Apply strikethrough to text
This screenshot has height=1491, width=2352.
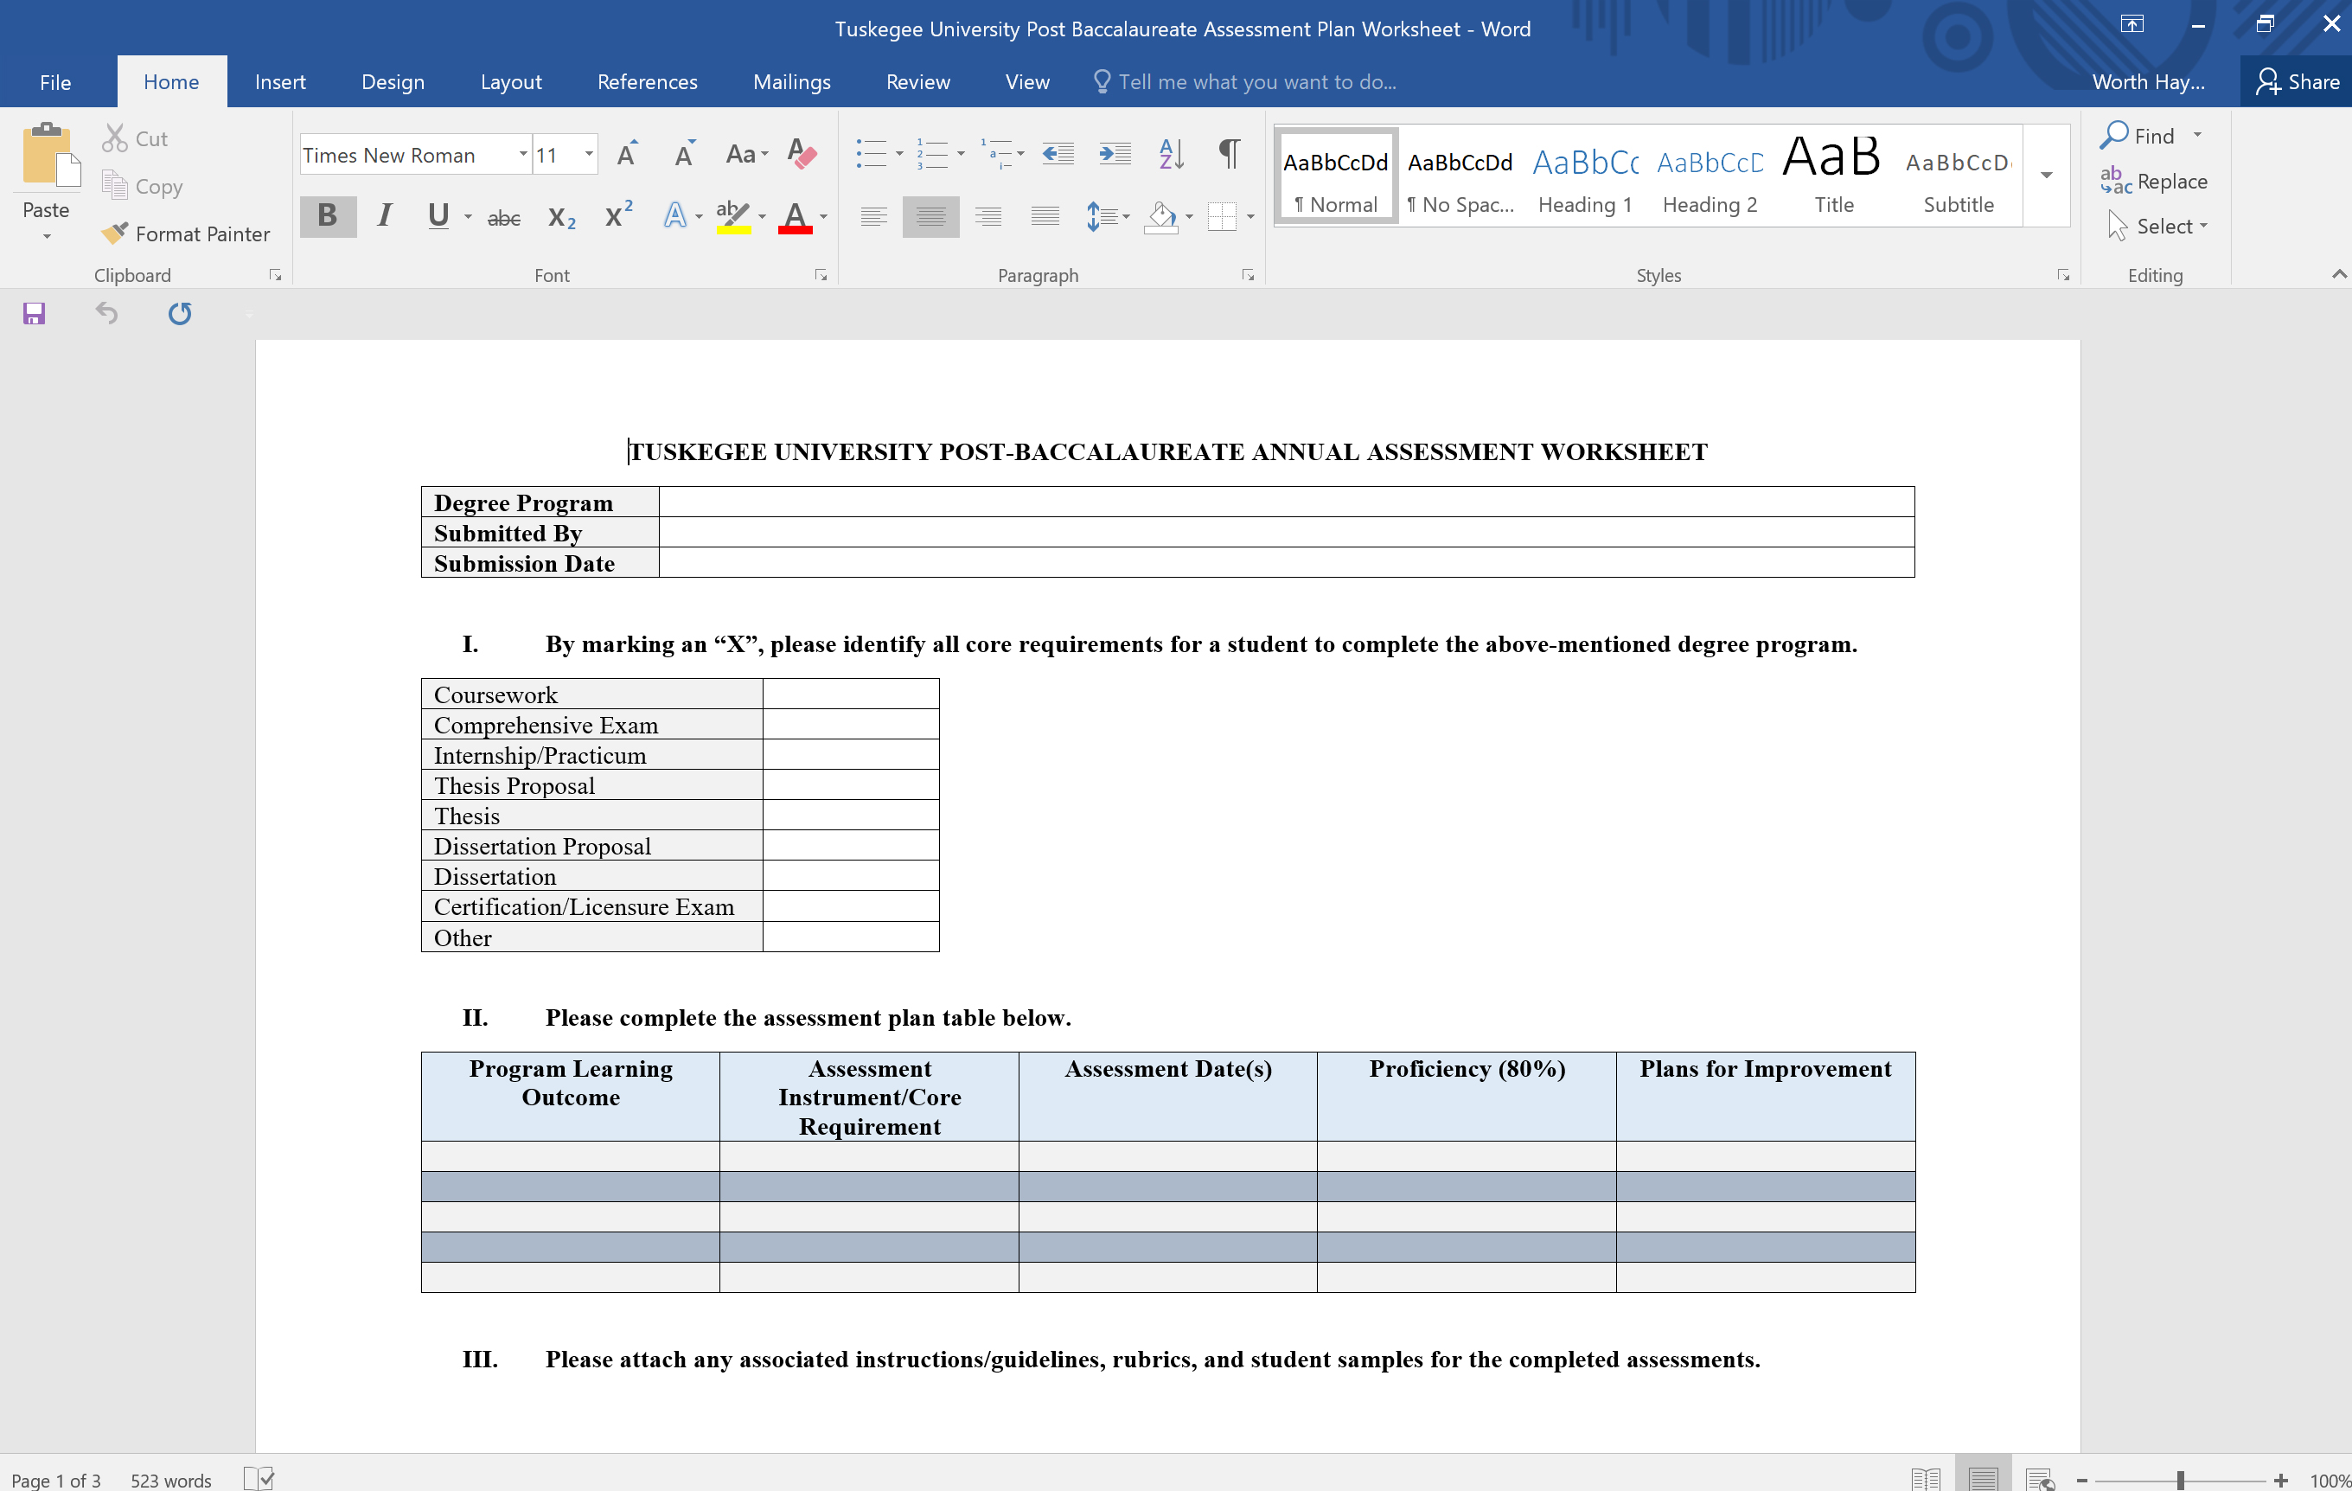point(504,217)
